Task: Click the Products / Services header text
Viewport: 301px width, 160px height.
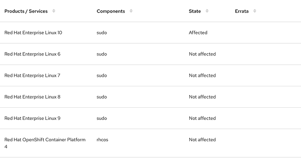Action: click(x=26, y=11)
